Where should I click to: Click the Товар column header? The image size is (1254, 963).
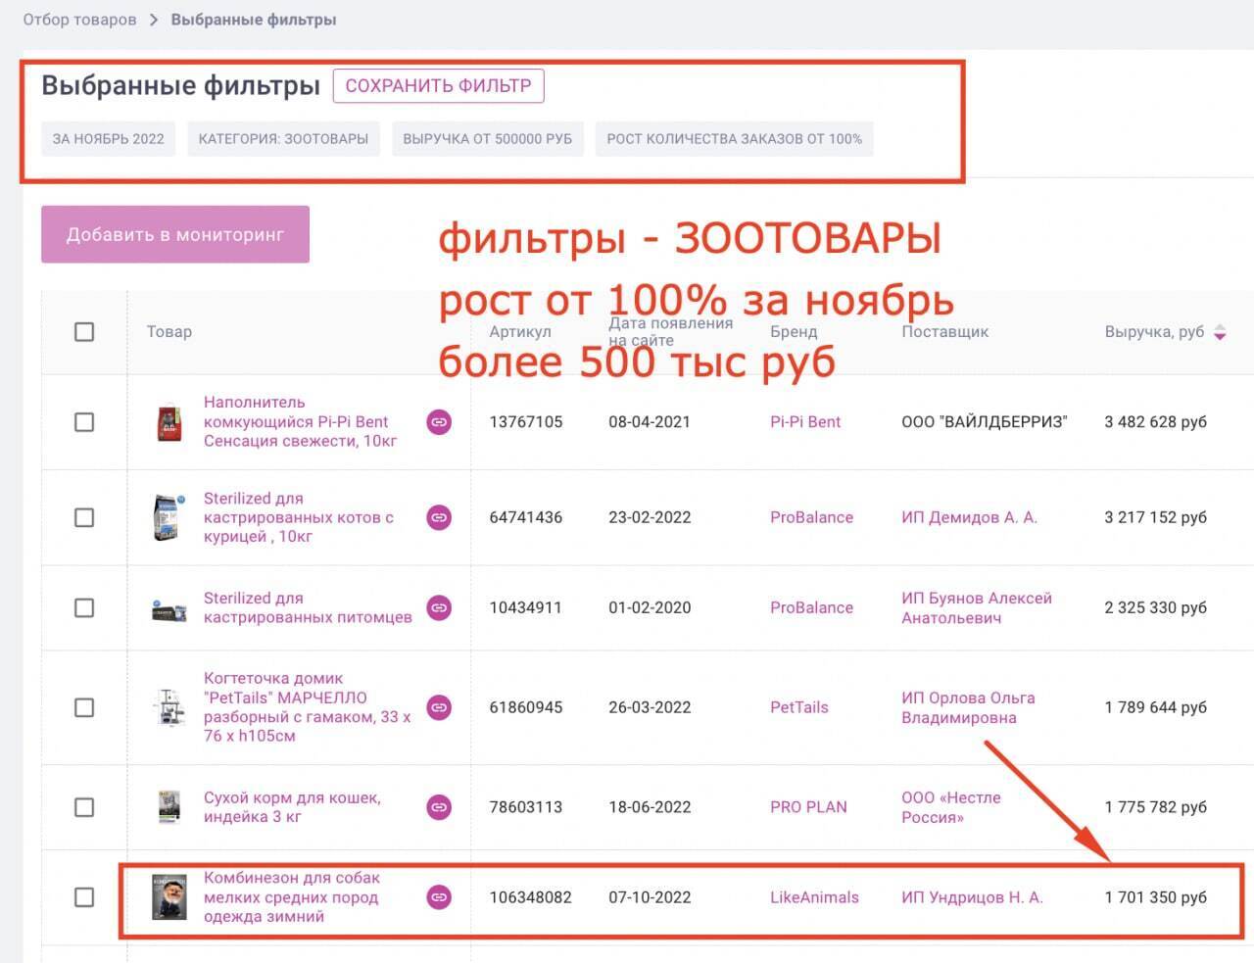click(169, 332)
